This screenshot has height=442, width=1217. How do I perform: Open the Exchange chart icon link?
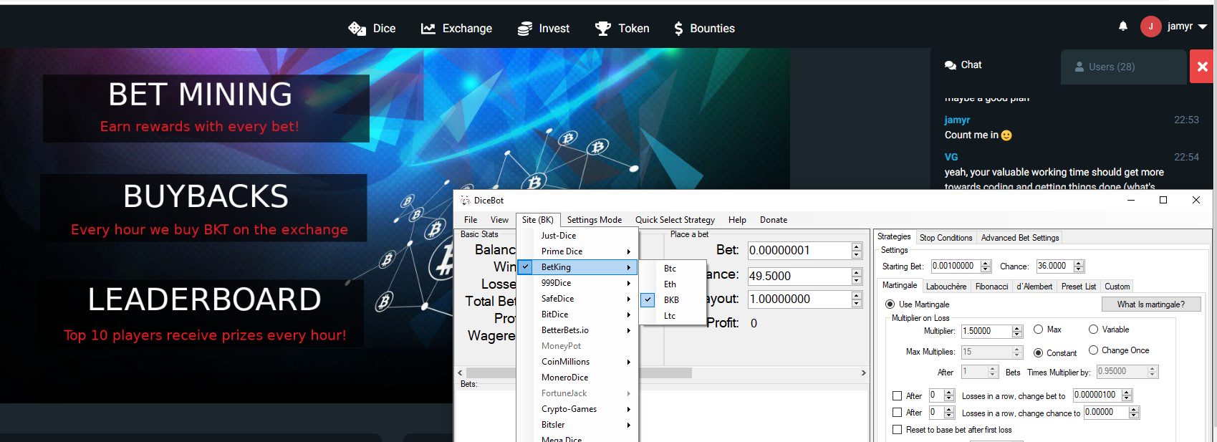click(x=428, y=29)
